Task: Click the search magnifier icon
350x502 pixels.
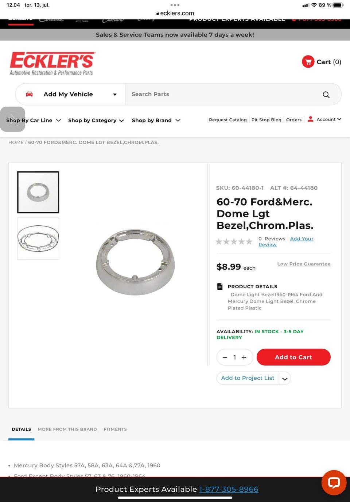Action: [x=326, y=95]
